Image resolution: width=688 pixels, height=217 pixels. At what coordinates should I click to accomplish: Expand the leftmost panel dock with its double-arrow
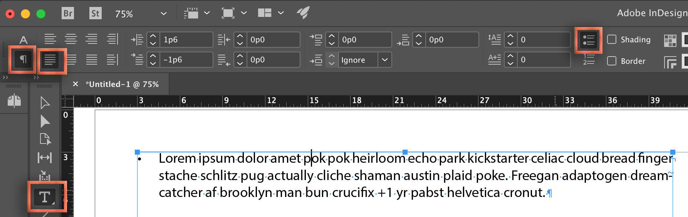pyautogui.click(x=5, y=78)
